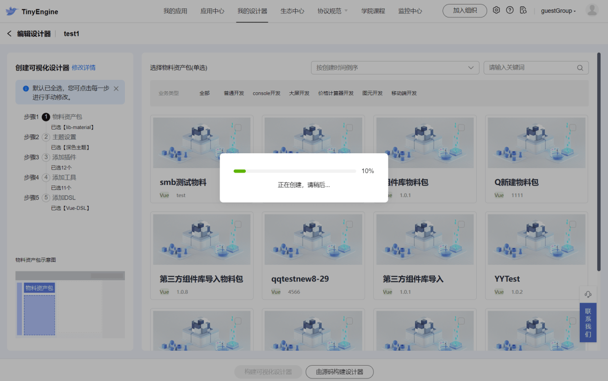Click the 由源码构建设计器 button
Screen dimensions: 608x381
(339, 372)
